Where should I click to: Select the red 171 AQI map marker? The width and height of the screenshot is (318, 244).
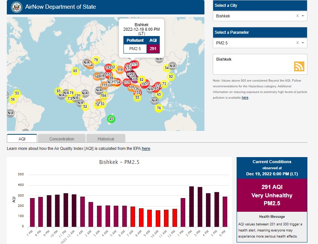pyautogui.click(x=127, y=82)
